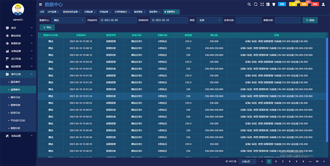Toggle fullscreen with the expand icon
Image resolution: width=330 pixels, height=166 pixels.
(x=262, y=4)
